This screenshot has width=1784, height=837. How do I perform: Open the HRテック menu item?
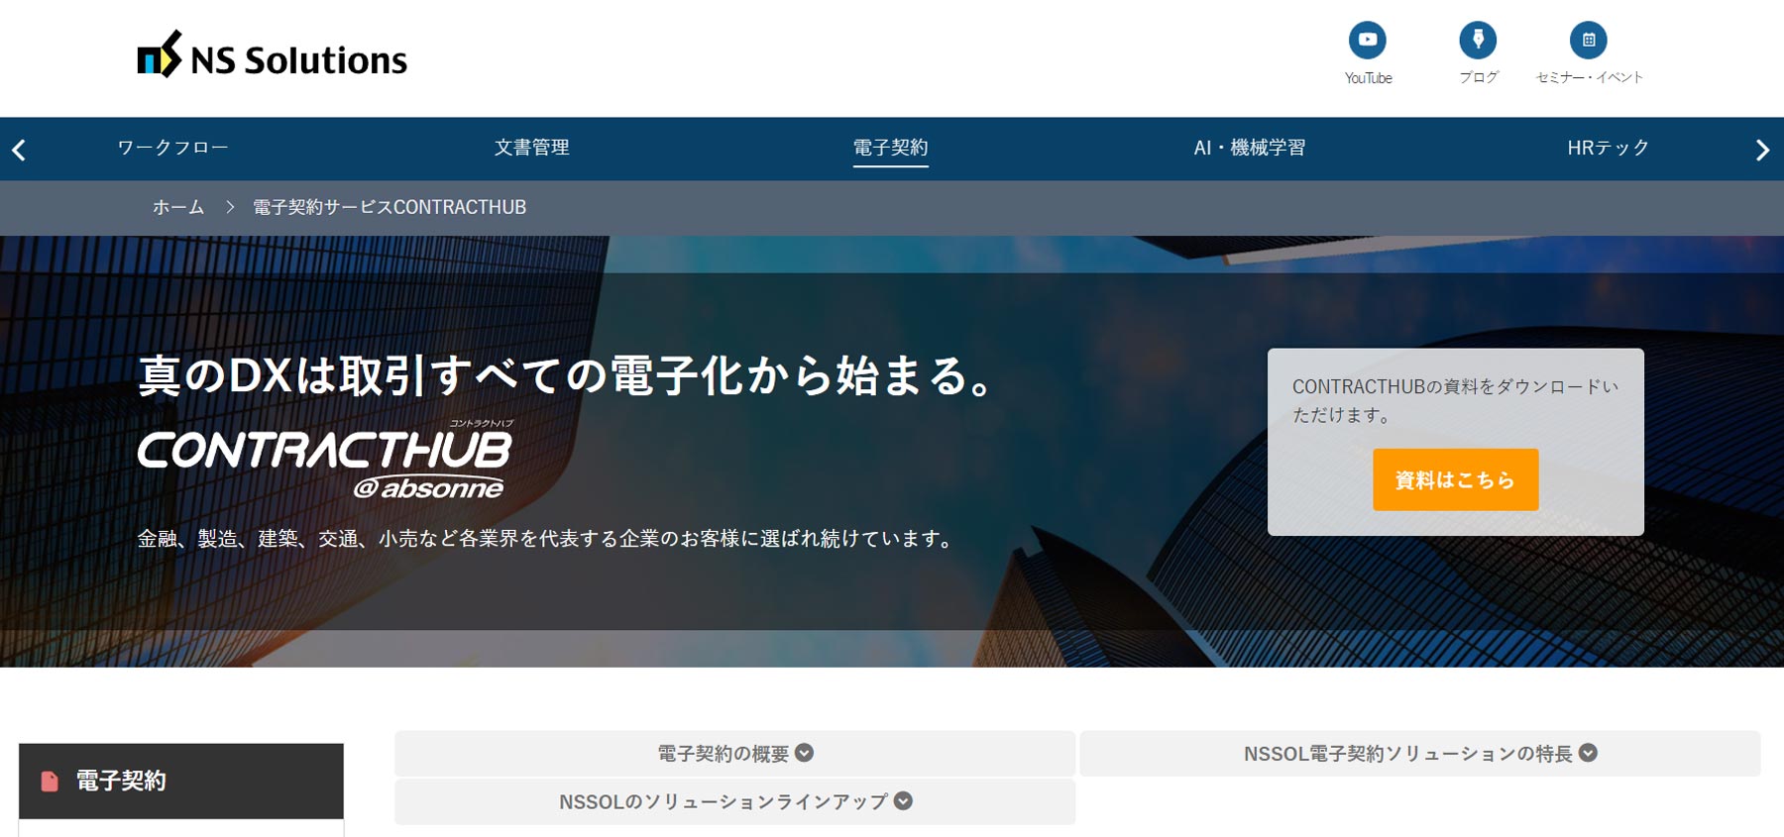pyautogui.click(x=1609, y=148)
